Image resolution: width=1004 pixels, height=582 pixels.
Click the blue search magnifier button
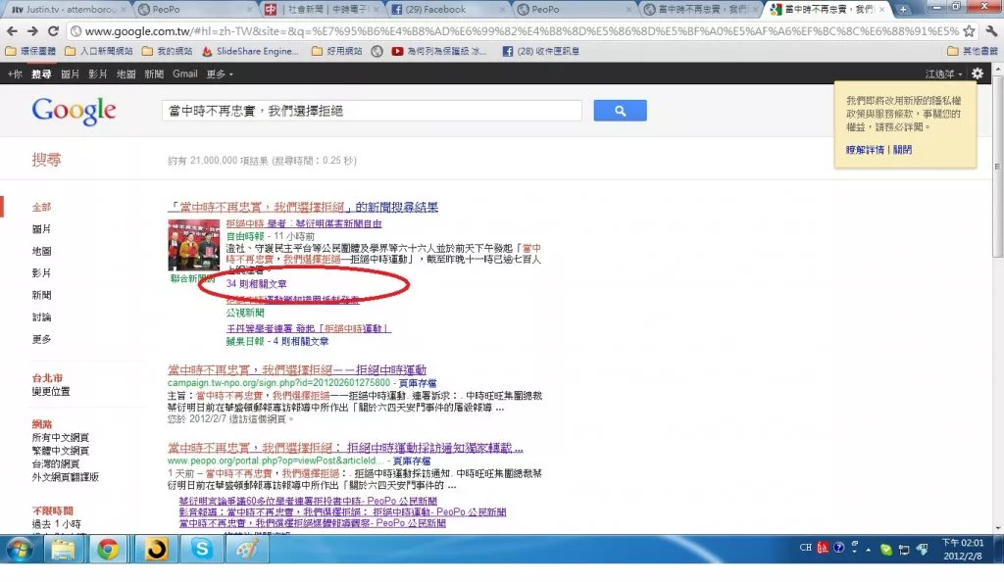[x=620, y=111]
